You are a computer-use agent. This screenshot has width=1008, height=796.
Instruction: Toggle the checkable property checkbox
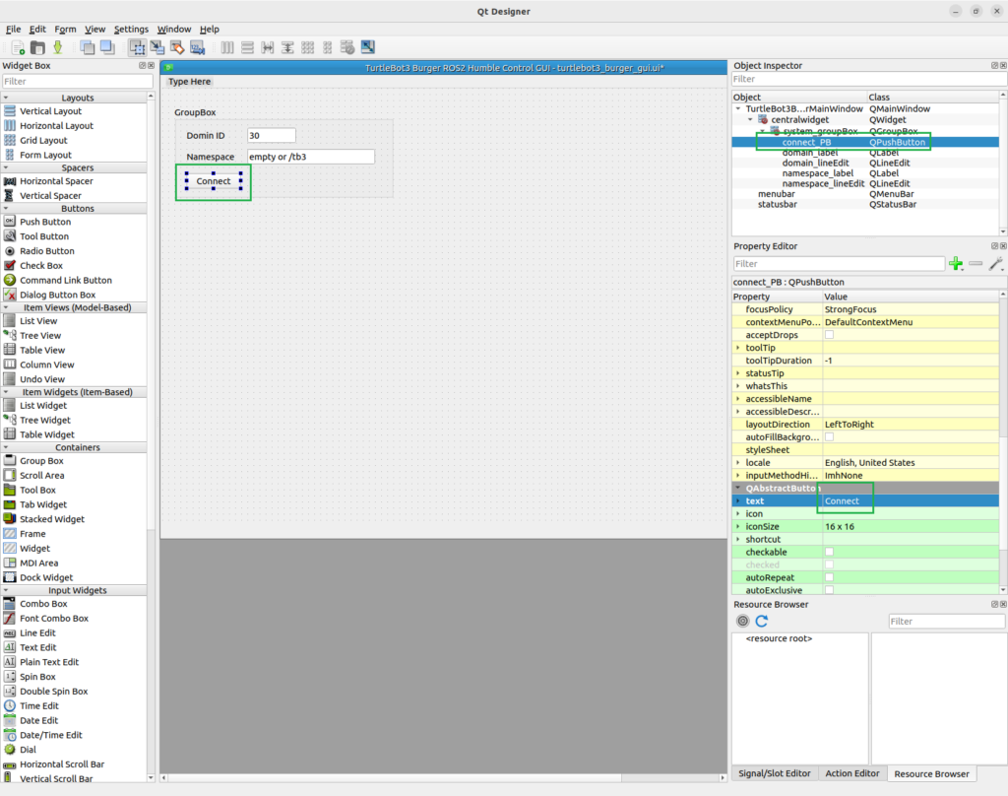[829, 552]
